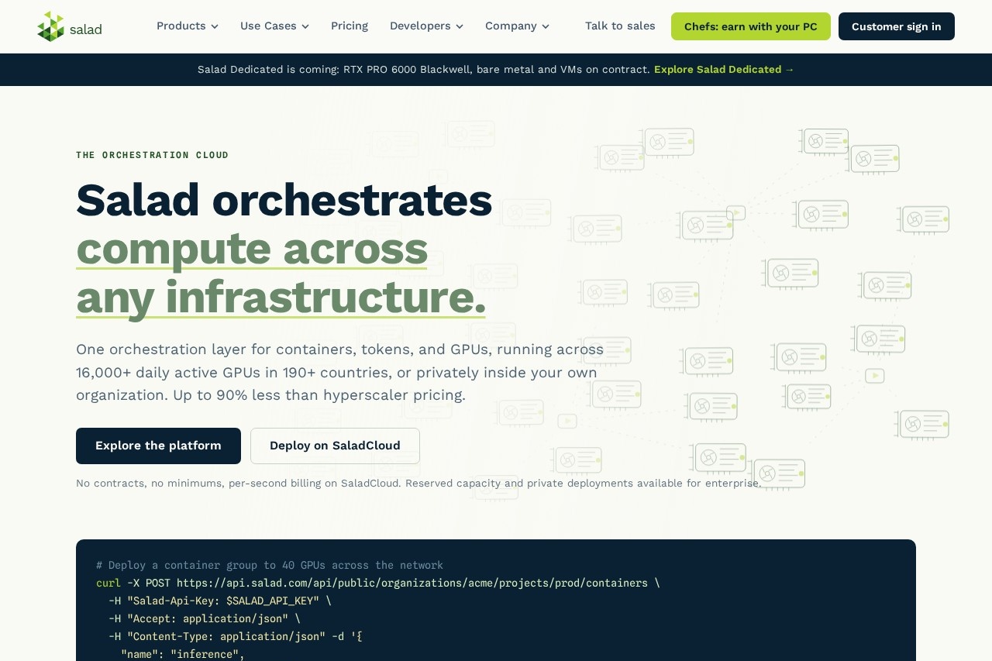
Task: Click the 'No contracts, no minimums' billing note
Action: pos(419,483)
